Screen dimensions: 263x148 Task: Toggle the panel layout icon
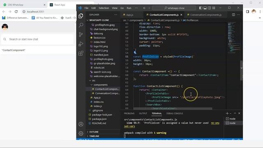(205, 8)
